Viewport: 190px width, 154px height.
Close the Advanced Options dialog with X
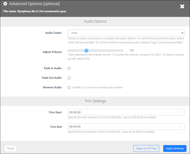click(182, 6)
